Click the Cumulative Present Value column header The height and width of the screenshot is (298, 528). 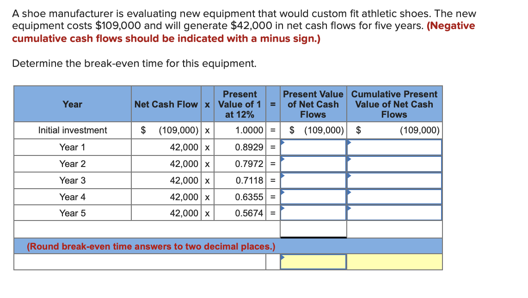pos(394,104)
